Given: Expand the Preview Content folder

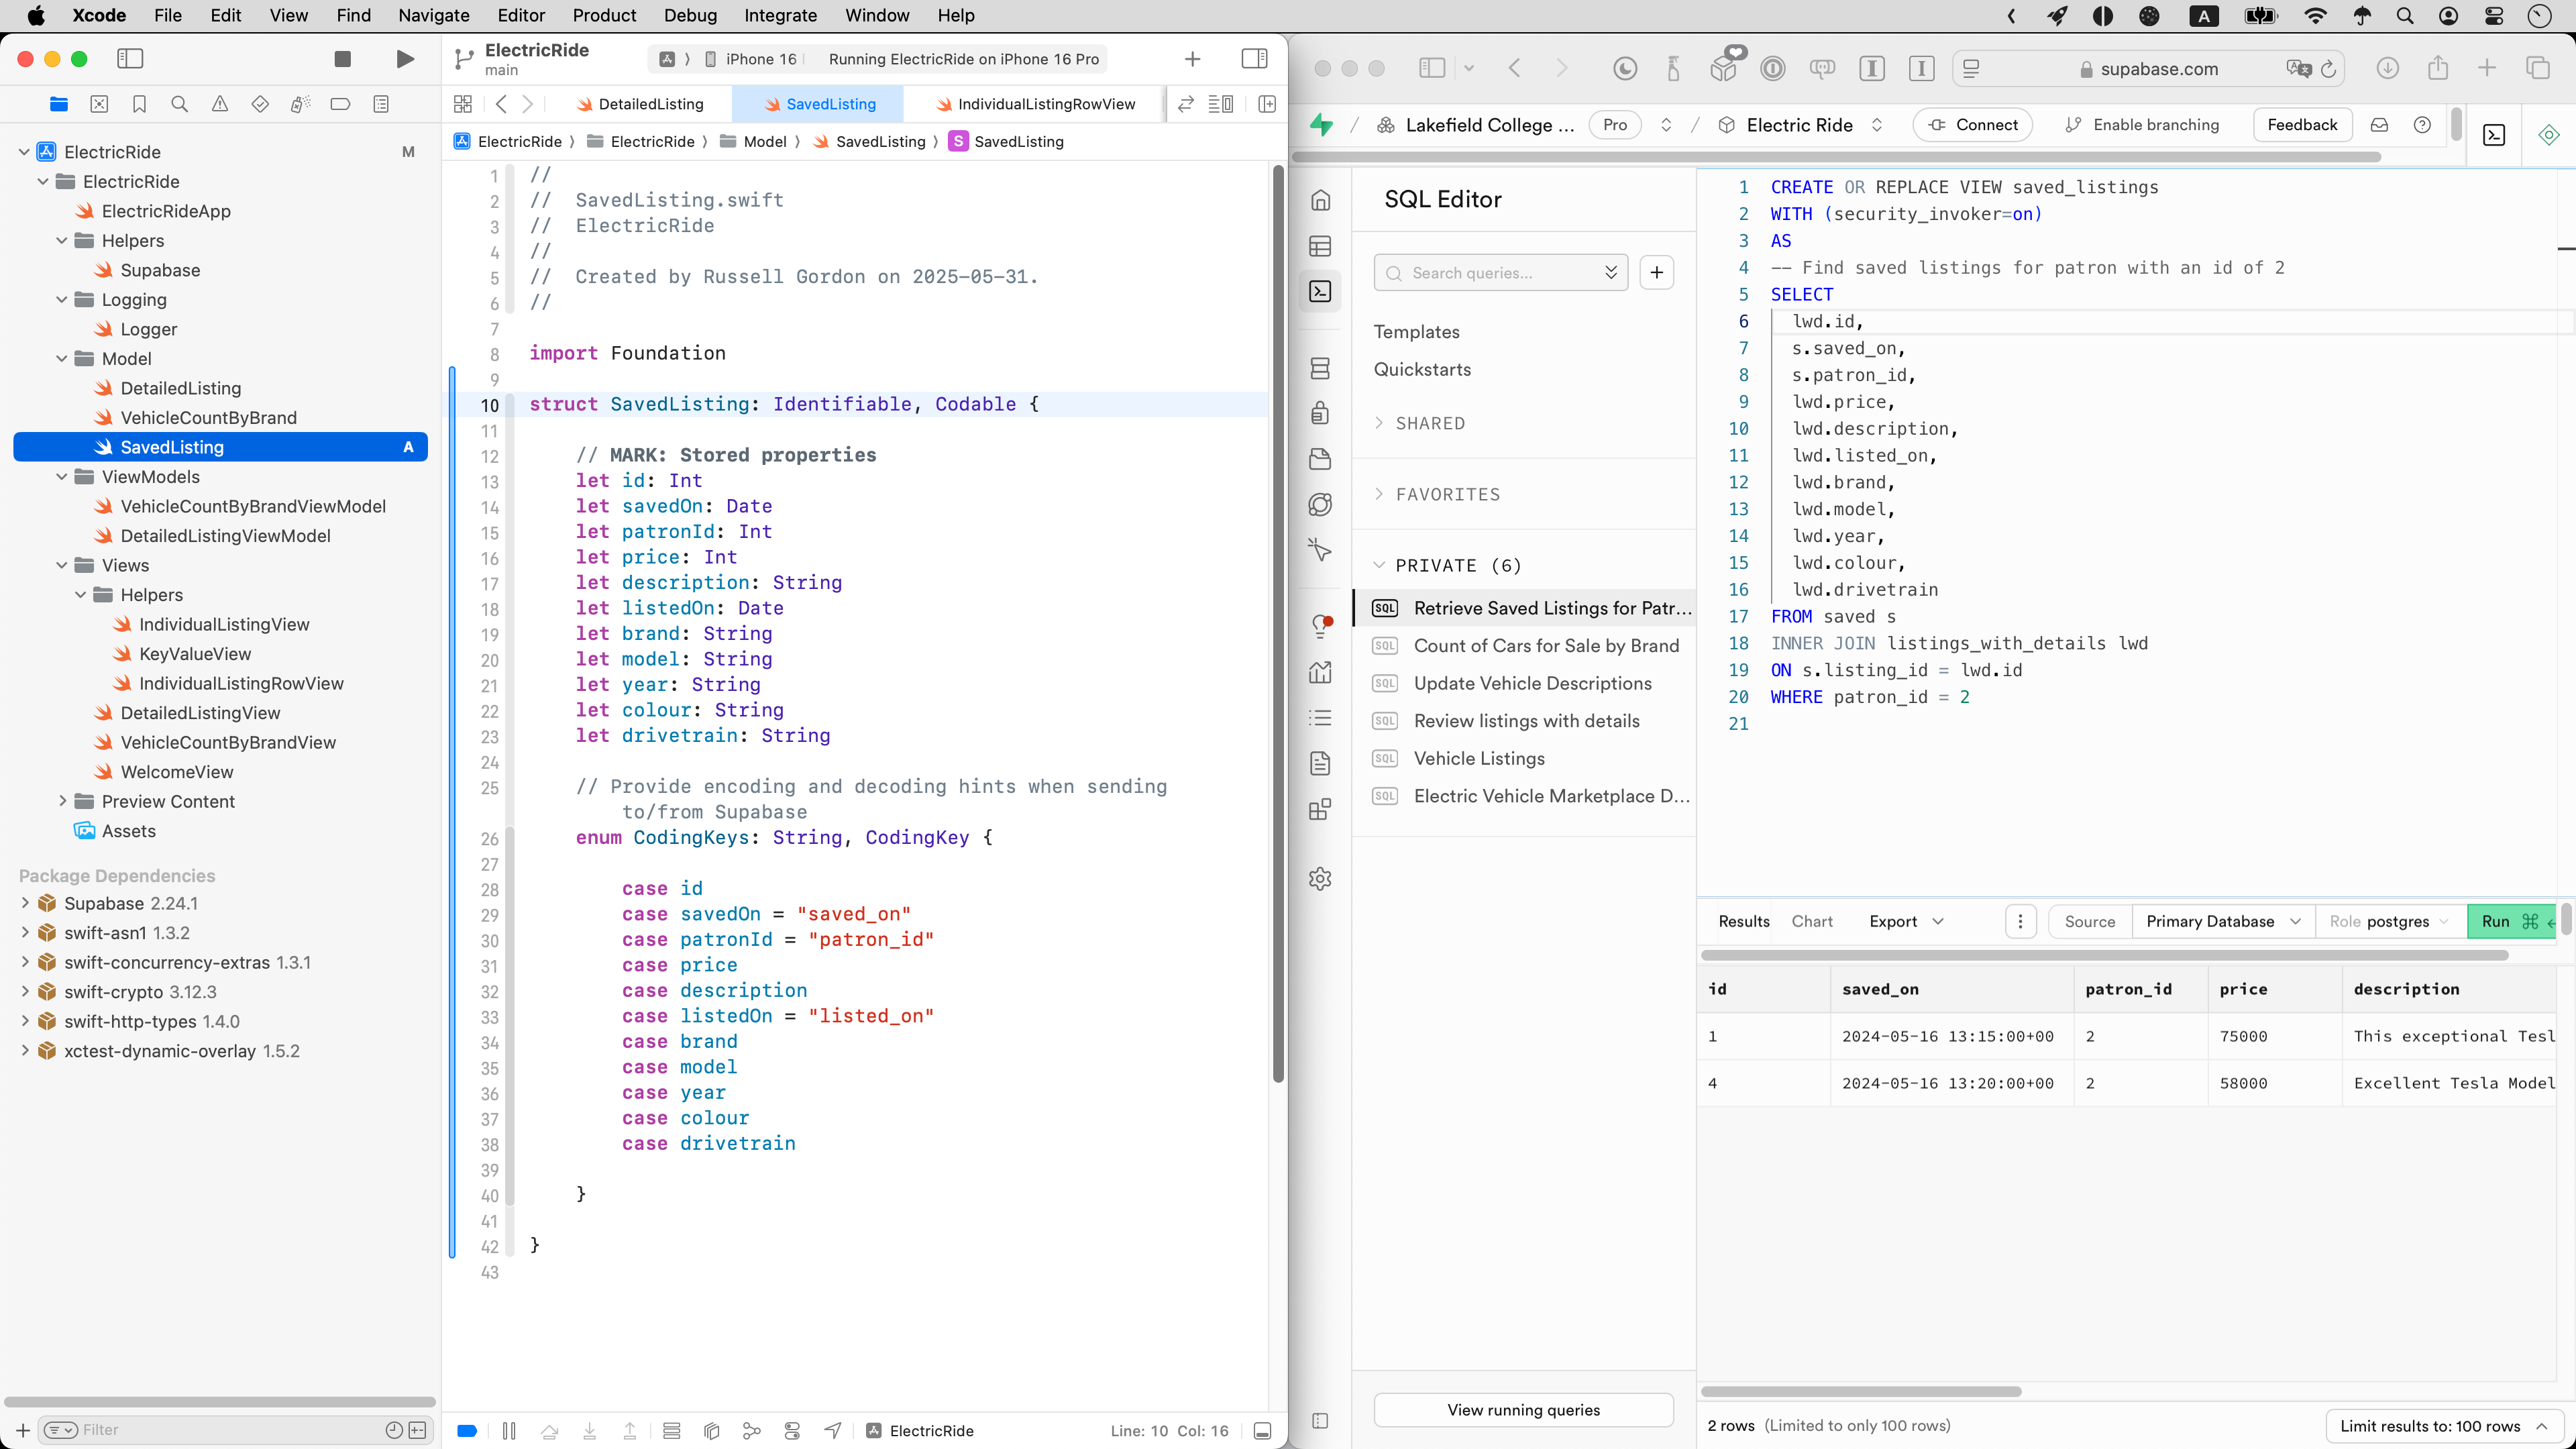Looking at the screenshot, I should (x=62, y=801).
